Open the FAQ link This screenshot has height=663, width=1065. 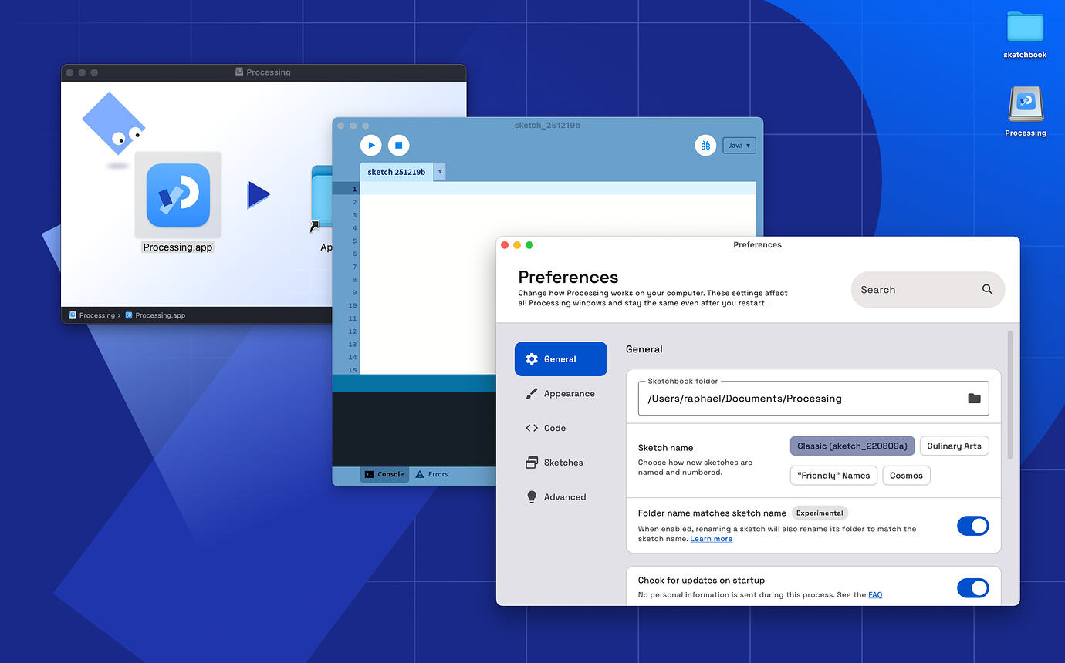click(x=875, y=594)
